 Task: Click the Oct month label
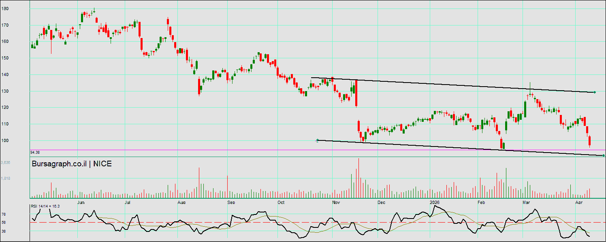click(x=281, y=202)
